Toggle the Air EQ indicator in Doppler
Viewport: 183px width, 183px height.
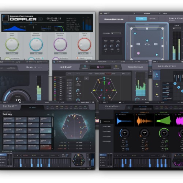pos(42,58)
